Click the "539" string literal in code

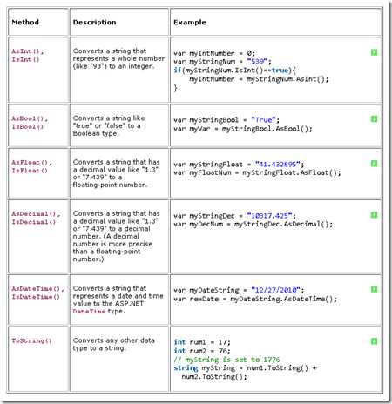[x=257, y=62]
